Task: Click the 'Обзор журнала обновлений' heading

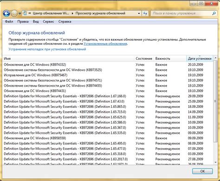Action: point(37,33)
